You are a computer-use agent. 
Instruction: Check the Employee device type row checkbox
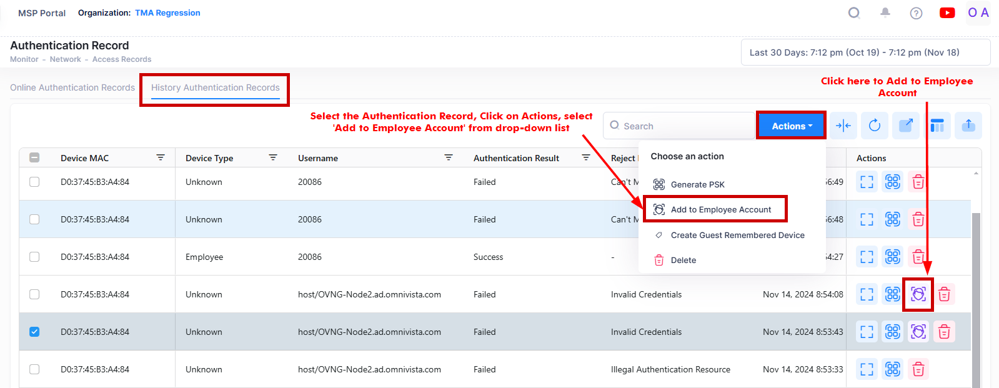[34, 257]
